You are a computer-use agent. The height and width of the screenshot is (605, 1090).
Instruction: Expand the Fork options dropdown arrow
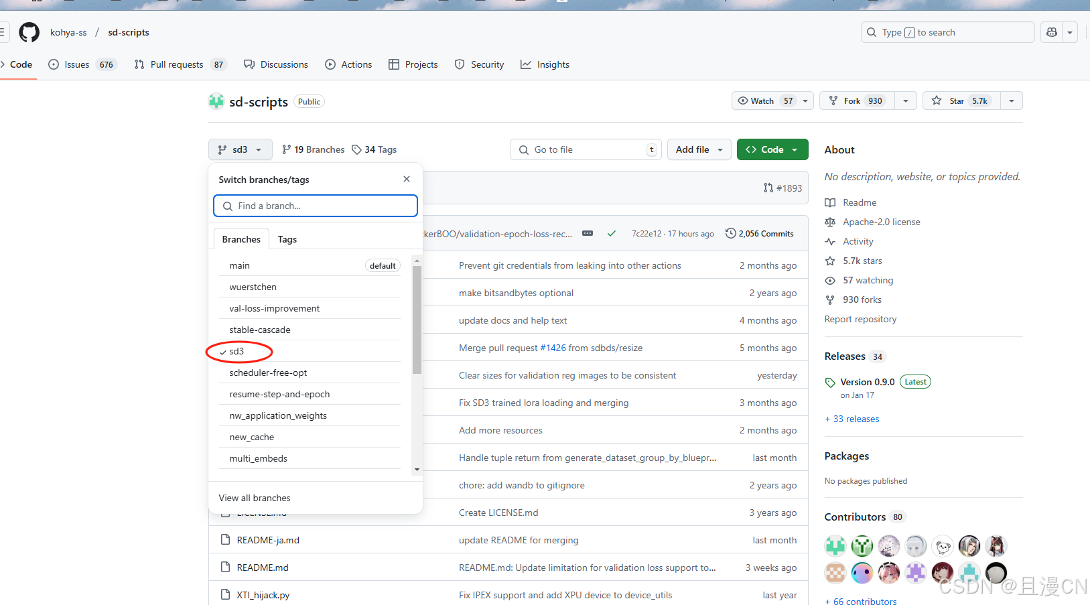click(x=906, y=100)
